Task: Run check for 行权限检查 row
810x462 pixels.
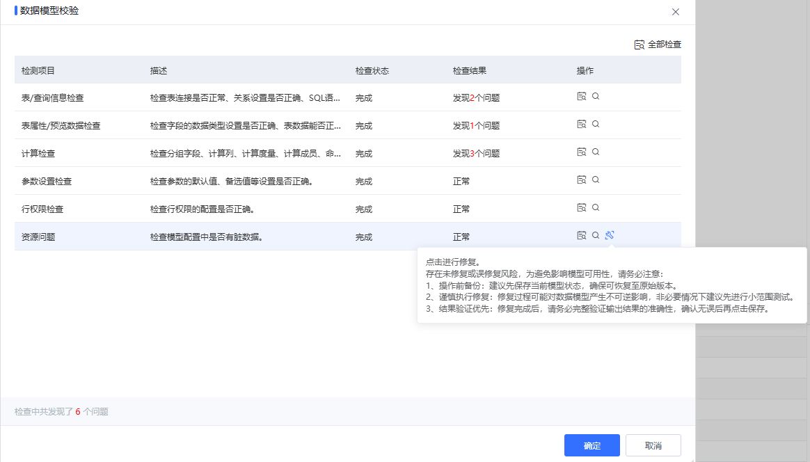Action: 581,208
